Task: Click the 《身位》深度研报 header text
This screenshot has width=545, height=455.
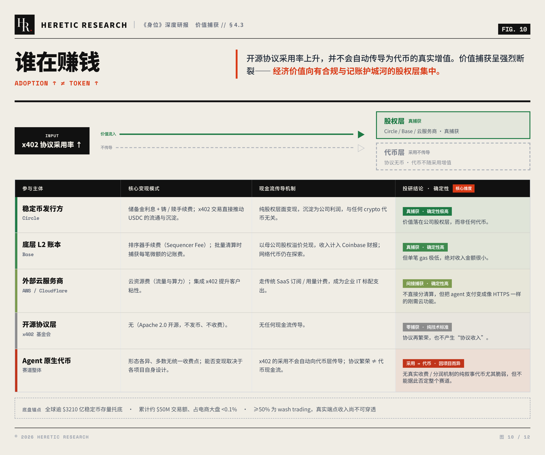Action: click(x=165, y=25)
